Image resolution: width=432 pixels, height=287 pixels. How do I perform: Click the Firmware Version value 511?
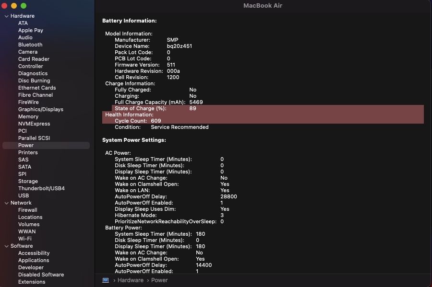pyautogui.click(x=171, y=65)
